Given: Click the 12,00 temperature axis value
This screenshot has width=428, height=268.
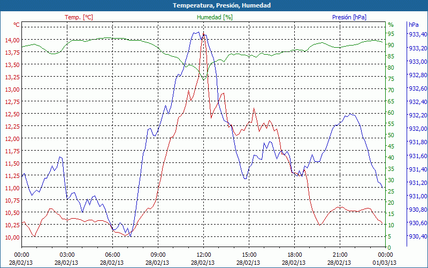Looking at the screenshot, I should 12,138.
